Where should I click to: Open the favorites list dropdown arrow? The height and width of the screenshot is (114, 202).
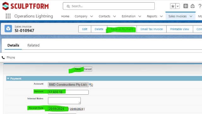click(178, 6)
